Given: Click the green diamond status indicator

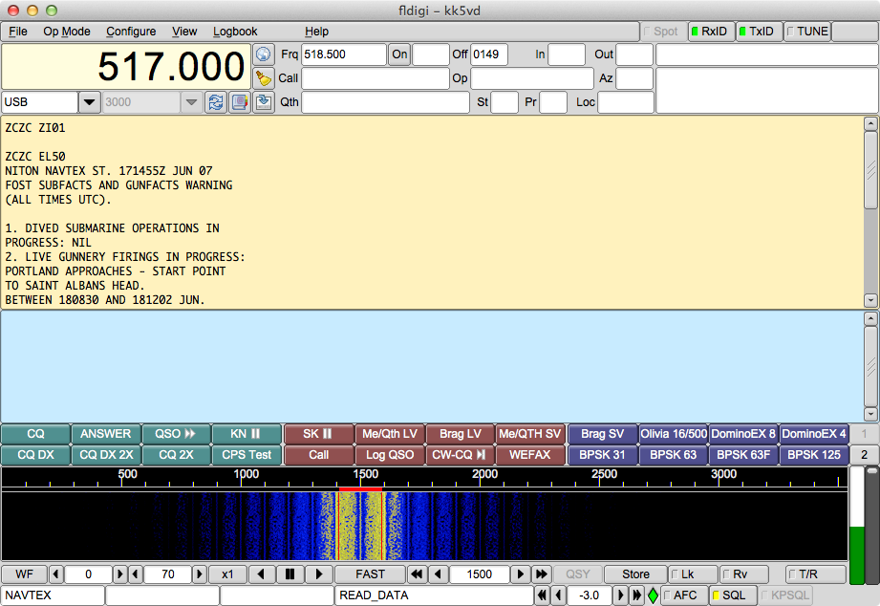Looking at the screenshot, I should pyautogui.click(x=654, y=595).
